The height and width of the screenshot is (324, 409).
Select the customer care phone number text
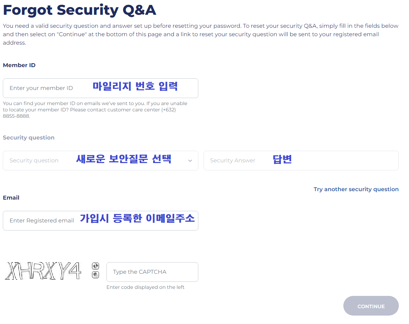[x=89, y=113]
